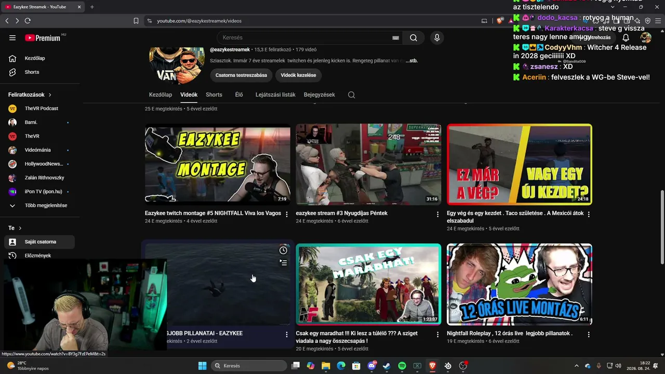Open the channel Shorts tab
665x374 pixels.
pos(214,95)
